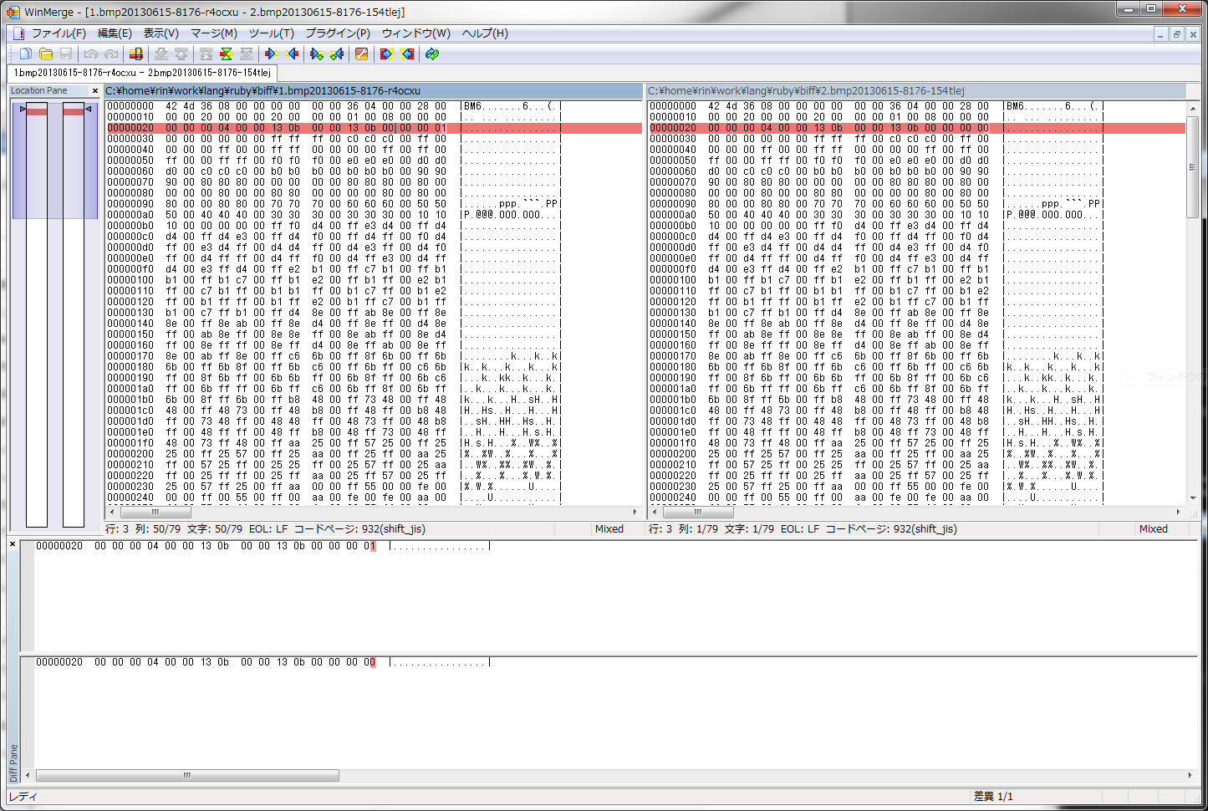Go to previous difference icon

click(181, 54)
